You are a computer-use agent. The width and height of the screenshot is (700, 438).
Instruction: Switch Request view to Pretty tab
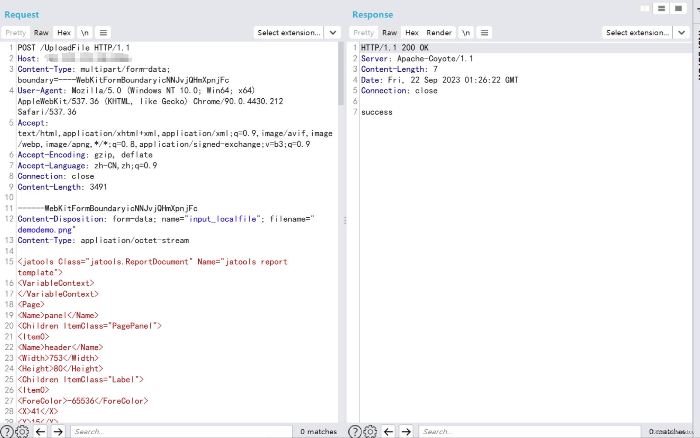click(x=16, y=33)
